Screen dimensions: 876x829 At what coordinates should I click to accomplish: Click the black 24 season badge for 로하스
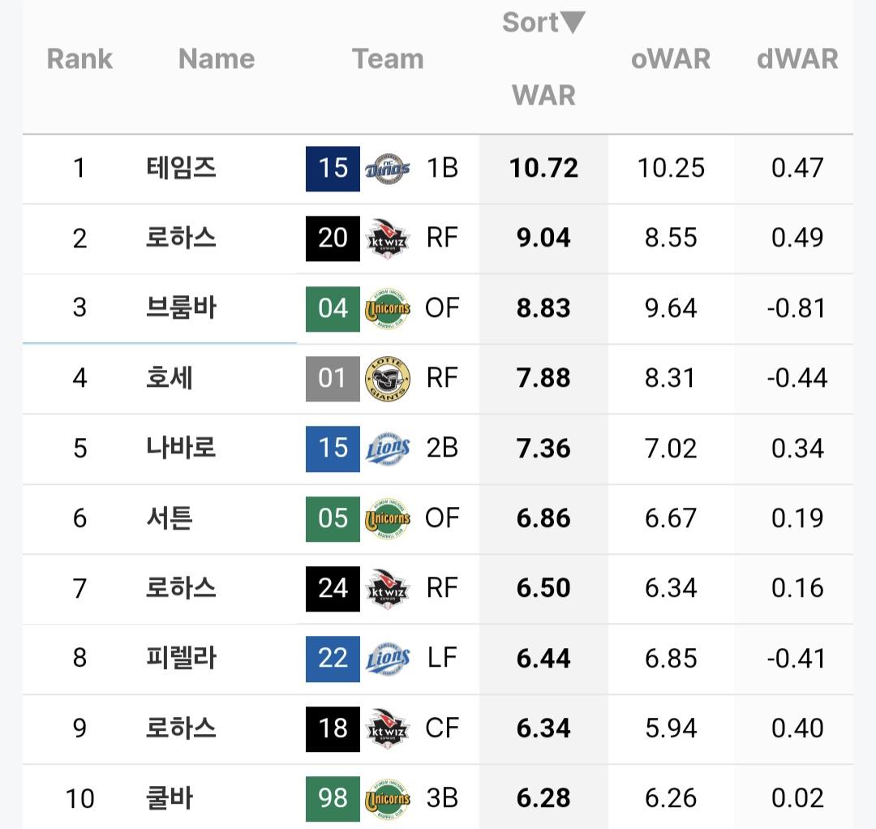(333, 588)
